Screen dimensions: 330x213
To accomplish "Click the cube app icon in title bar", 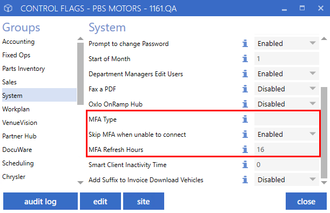I will [x=8, y=9].
